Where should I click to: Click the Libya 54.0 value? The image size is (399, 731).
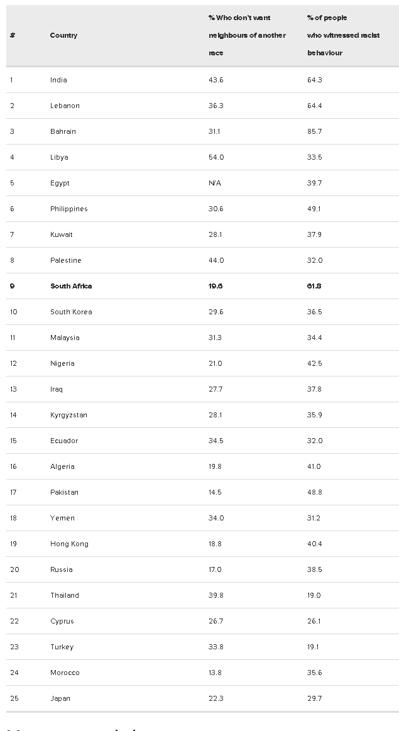coord(216,158)
